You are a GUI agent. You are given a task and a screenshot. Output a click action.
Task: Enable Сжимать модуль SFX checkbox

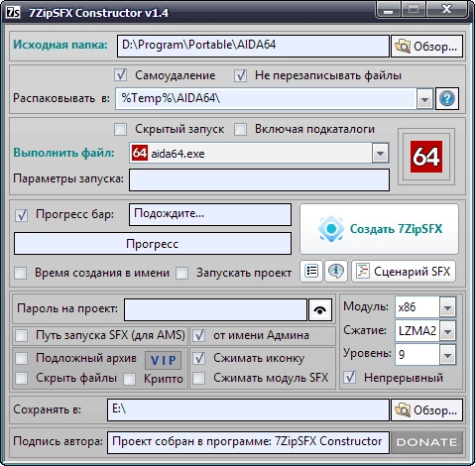(199, 378)
